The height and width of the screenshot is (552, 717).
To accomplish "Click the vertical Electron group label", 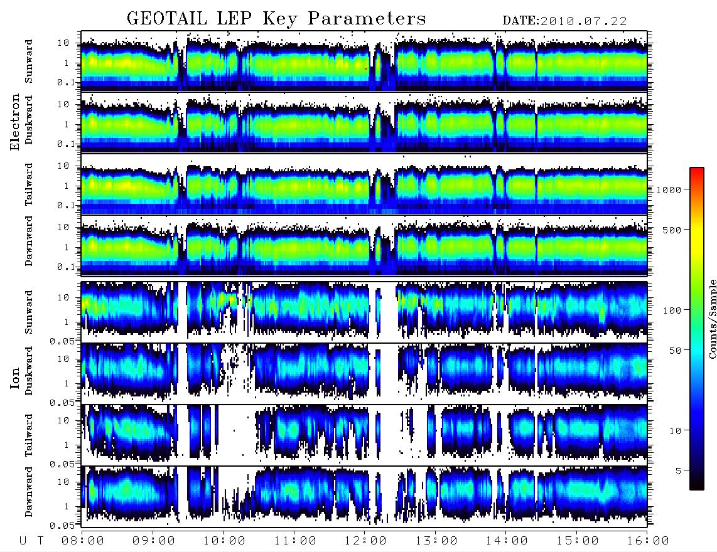I will (14, 122).
